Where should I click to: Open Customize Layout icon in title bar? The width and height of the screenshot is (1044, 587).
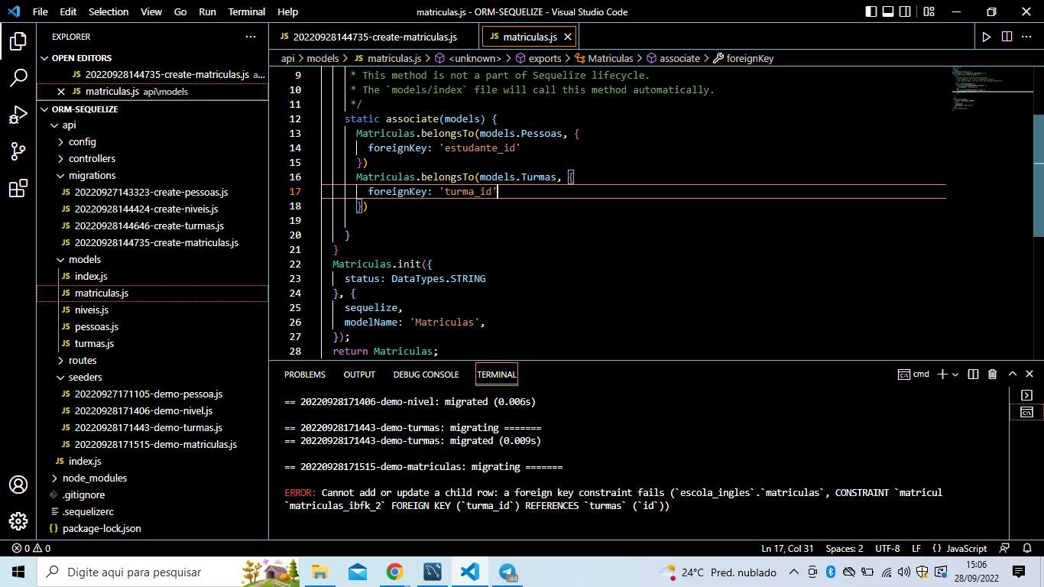click(x=929, y=11)
